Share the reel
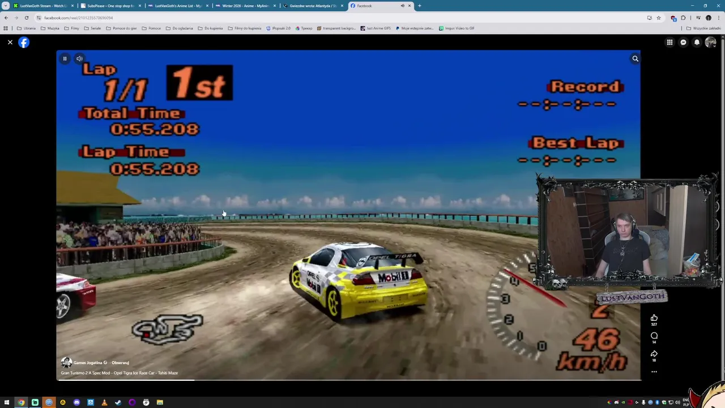This screenshot has width=725, height=408. pos(654,354)
